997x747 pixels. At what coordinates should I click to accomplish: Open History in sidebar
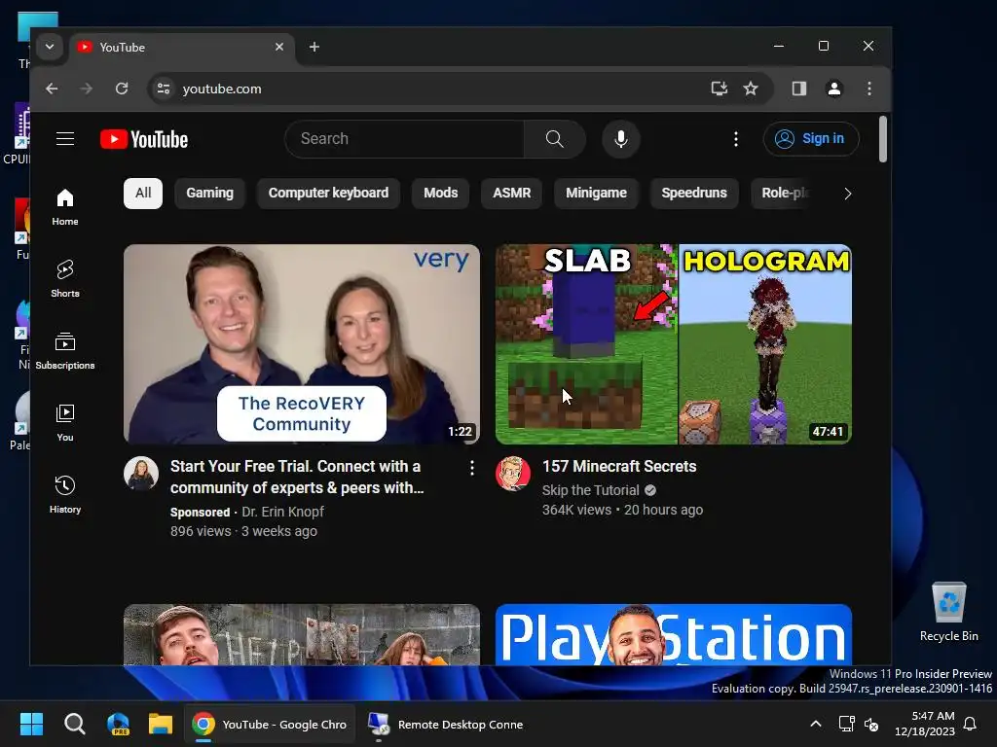(65, 495)
